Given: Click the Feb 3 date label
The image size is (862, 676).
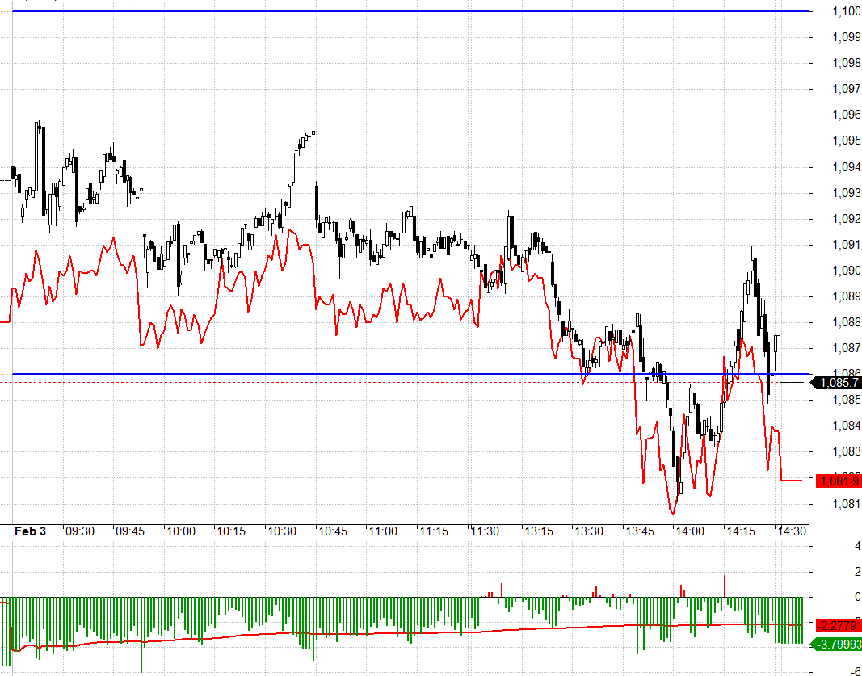Looking at the screenshot, I should click(x=30, y=531).
